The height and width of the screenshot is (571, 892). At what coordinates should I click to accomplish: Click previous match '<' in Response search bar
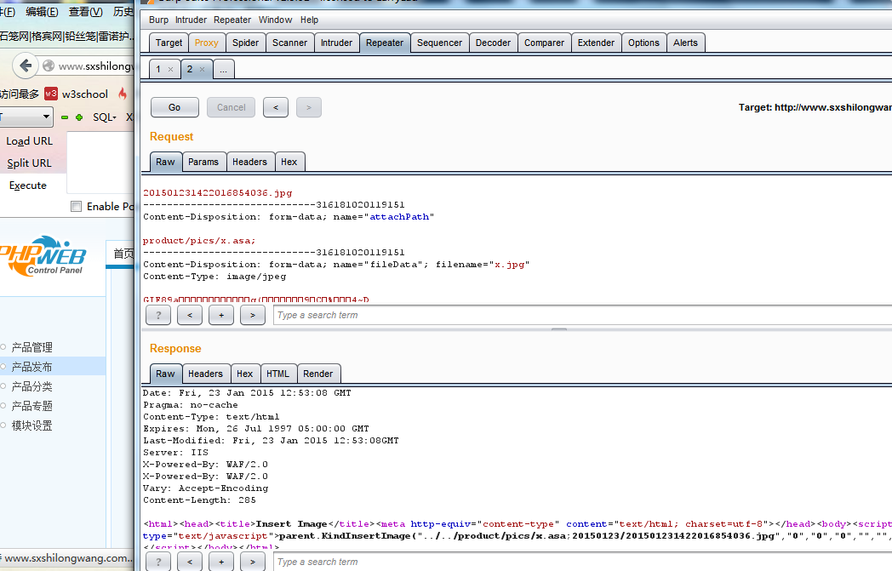190,562
